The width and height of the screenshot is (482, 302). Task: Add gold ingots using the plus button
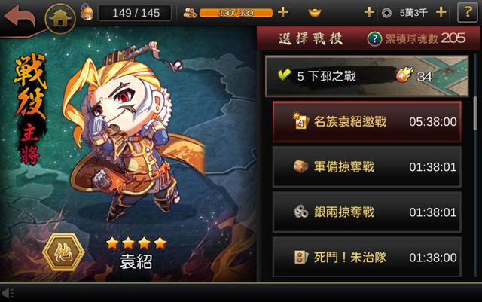point(369,12)
